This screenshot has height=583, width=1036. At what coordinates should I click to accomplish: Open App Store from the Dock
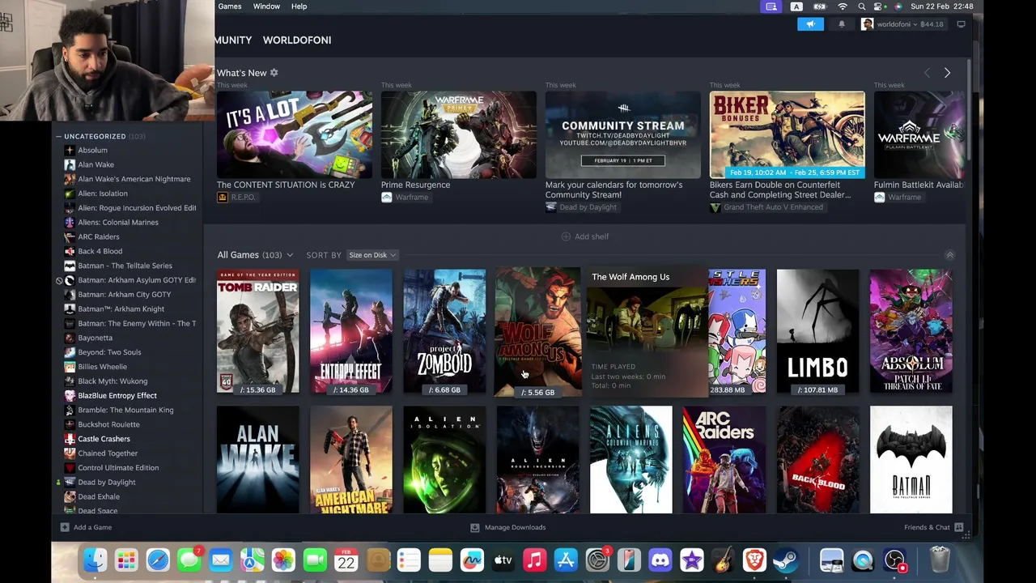pos(566,560)
